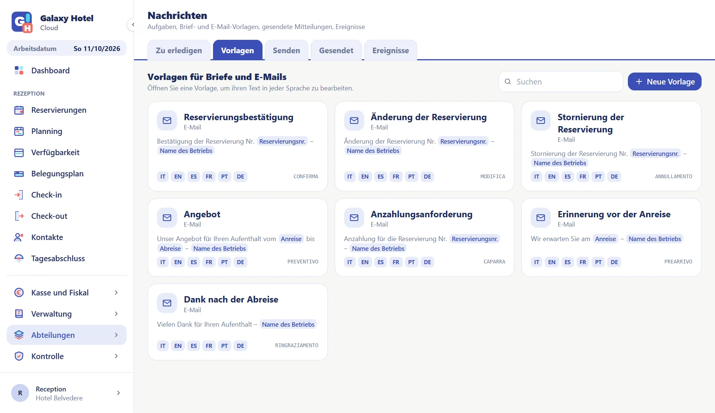
Task: Expand the Verwaltung submenu chevron
Action: pyautogui.click(x=116, y=314)
